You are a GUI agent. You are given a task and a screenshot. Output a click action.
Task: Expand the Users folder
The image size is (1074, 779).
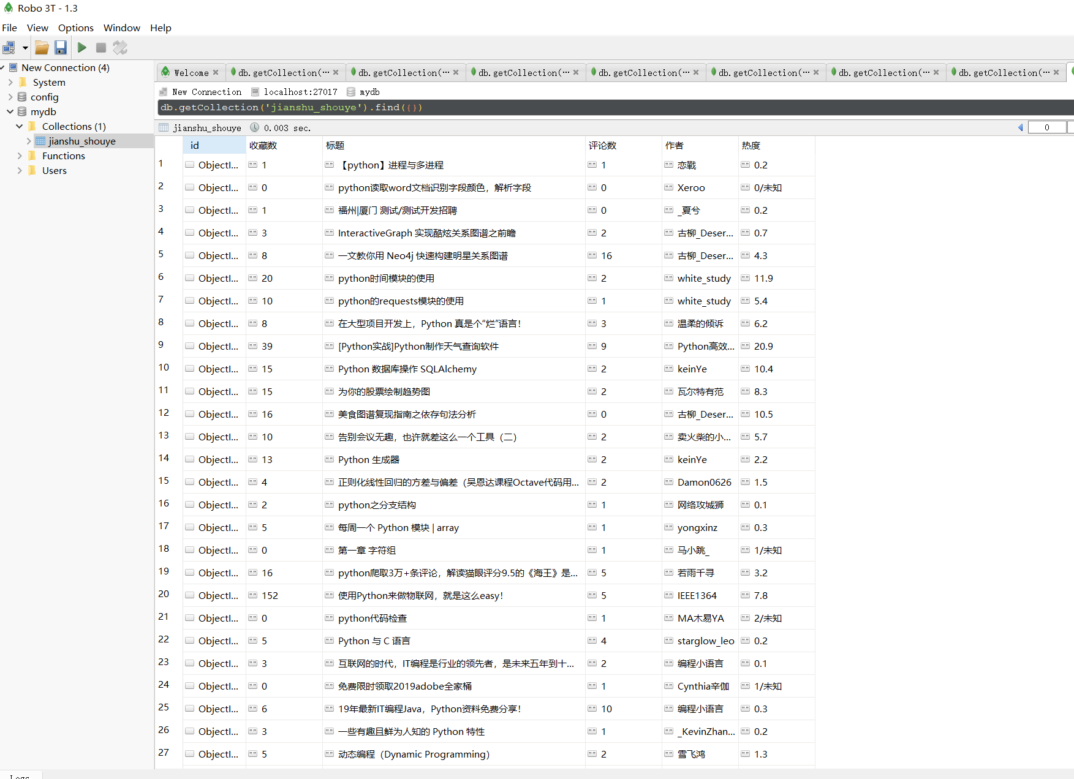20,170
